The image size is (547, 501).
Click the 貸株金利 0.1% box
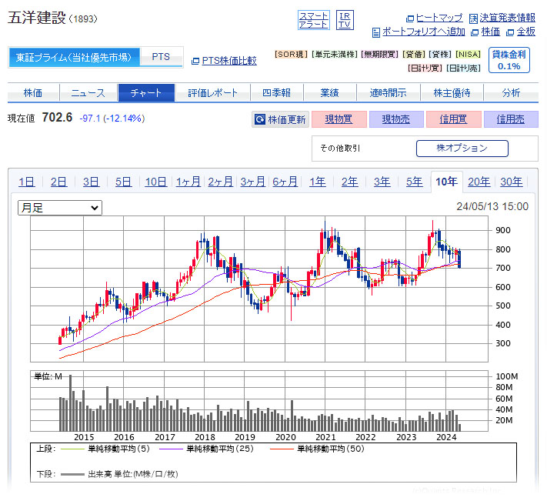pos(509,60)
